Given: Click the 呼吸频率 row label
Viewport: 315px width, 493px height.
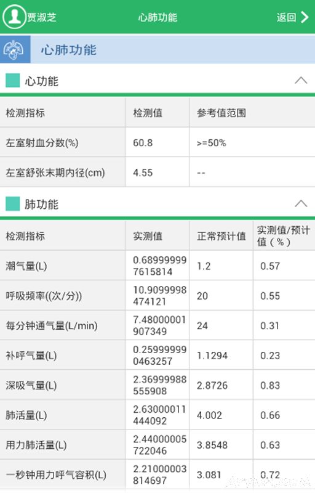Looking at the screenshot, I should click(44, 296).
